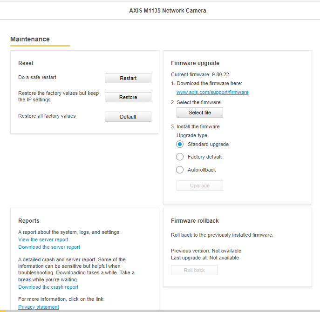
Task: Select the Maintenance tab heading
Action: [x=30, y=39]
